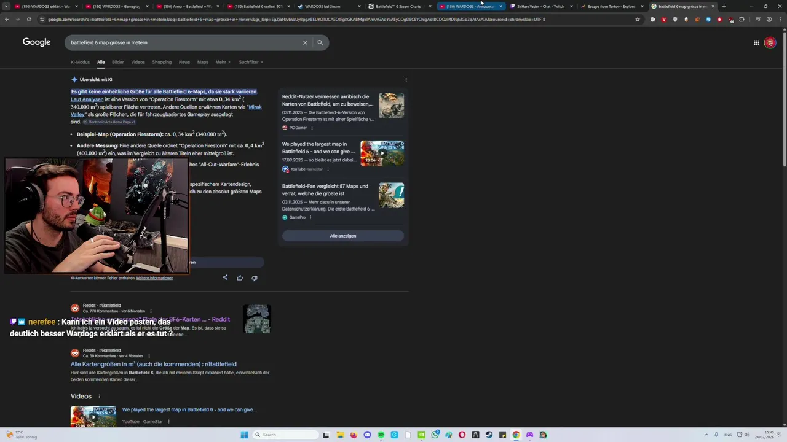Open AI overview three-dot options
Viewport: 787px width, 442px height.
pos(406,79)
